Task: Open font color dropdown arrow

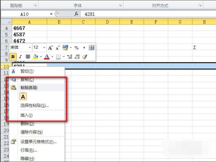Action: 52,57
